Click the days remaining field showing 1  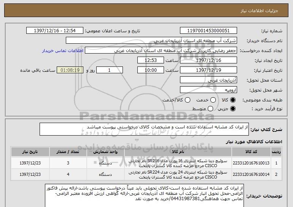click(110, 70)
